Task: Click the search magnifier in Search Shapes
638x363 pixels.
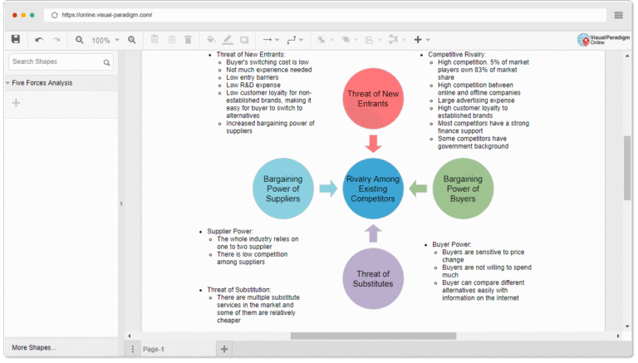Action: [x=107, y=62]
